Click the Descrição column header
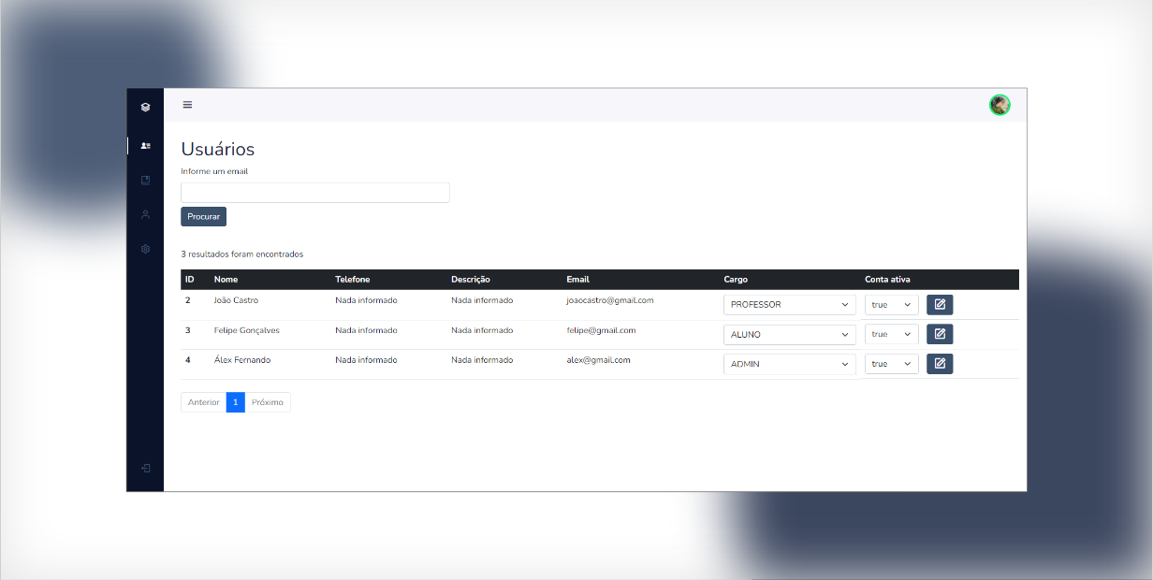Viewport: 1153px width, 580px height. point(471,280)
